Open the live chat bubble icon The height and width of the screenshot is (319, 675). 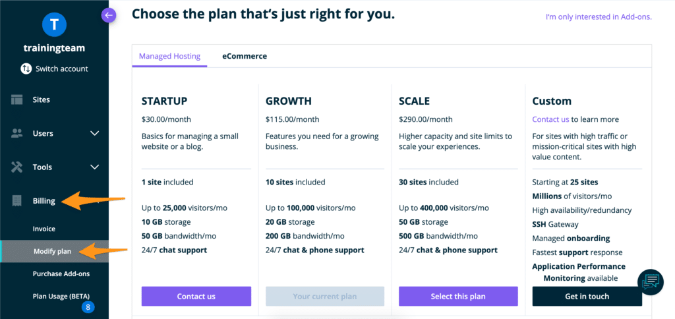pos(650,281)
